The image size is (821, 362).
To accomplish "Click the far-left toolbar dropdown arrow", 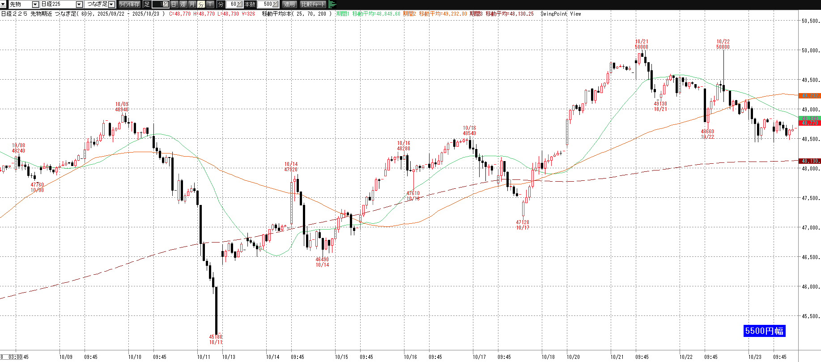I will pos(4,4).
